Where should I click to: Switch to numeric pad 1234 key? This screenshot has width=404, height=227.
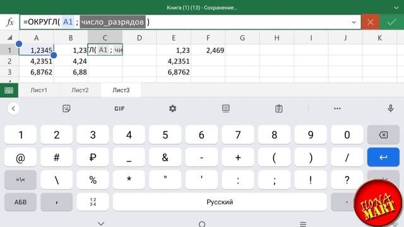point(93,202)
